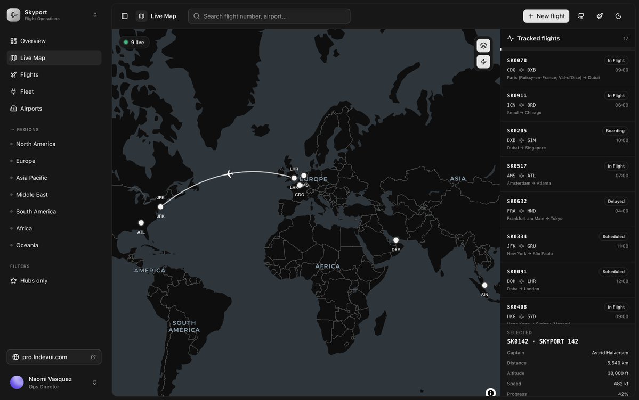The height and width of the screenshot is (400, 639).
Task: Click the lightning bolt map button
Action: click(483, 62)
